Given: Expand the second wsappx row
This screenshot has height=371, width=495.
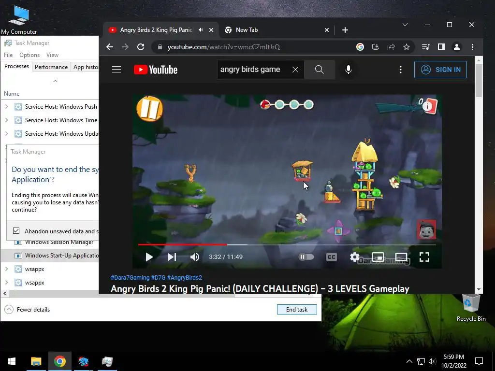Looking at the screenshot, I should [6, 283].
